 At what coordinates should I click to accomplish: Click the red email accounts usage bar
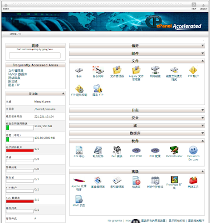pos(20,150)
